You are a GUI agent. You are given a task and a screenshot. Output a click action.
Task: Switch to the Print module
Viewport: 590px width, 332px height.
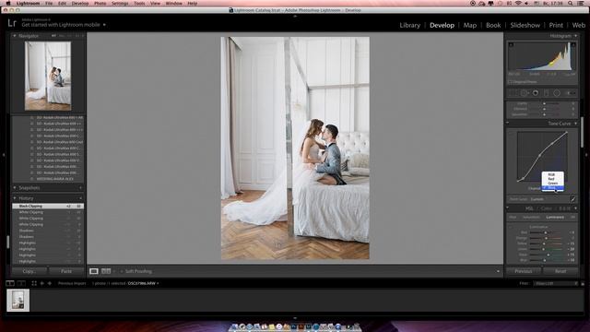point(556,25)
